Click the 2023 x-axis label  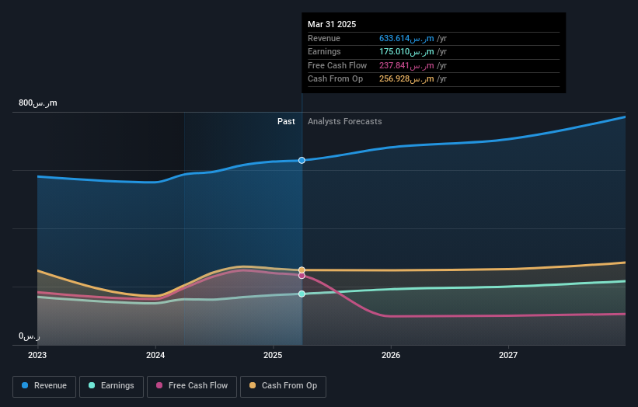(x=37, y=355)
